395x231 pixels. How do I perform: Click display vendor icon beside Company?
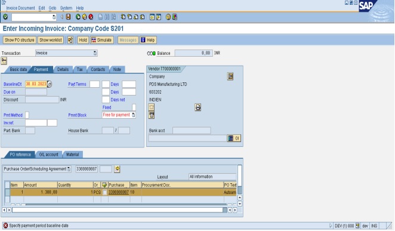(x=230, y=76)
